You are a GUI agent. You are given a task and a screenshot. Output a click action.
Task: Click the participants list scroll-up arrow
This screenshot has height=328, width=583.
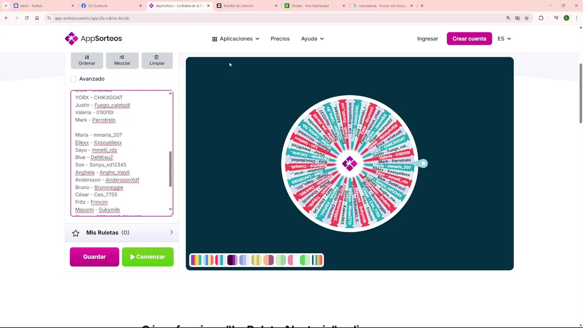click(x=170, y=93)
